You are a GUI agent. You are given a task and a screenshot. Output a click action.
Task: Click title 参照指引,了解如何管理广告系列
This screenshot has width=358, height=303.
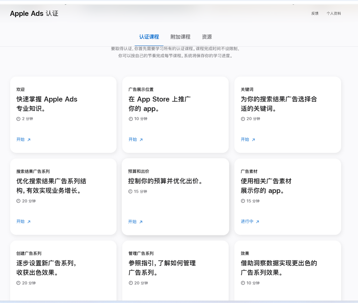162,268
